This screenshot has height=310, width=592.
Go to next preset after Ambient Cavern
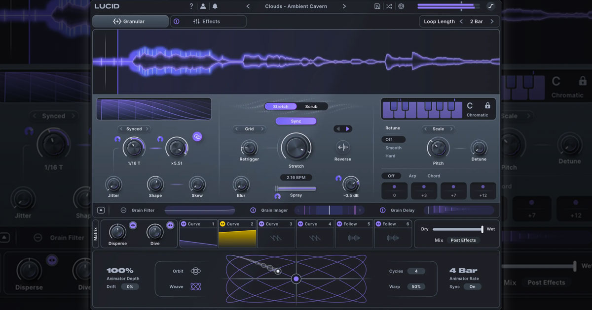(344, 6)
